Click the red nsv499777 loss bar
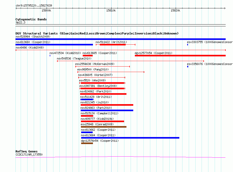This screenshot has height=172, width=233. (x=102, y=121)
